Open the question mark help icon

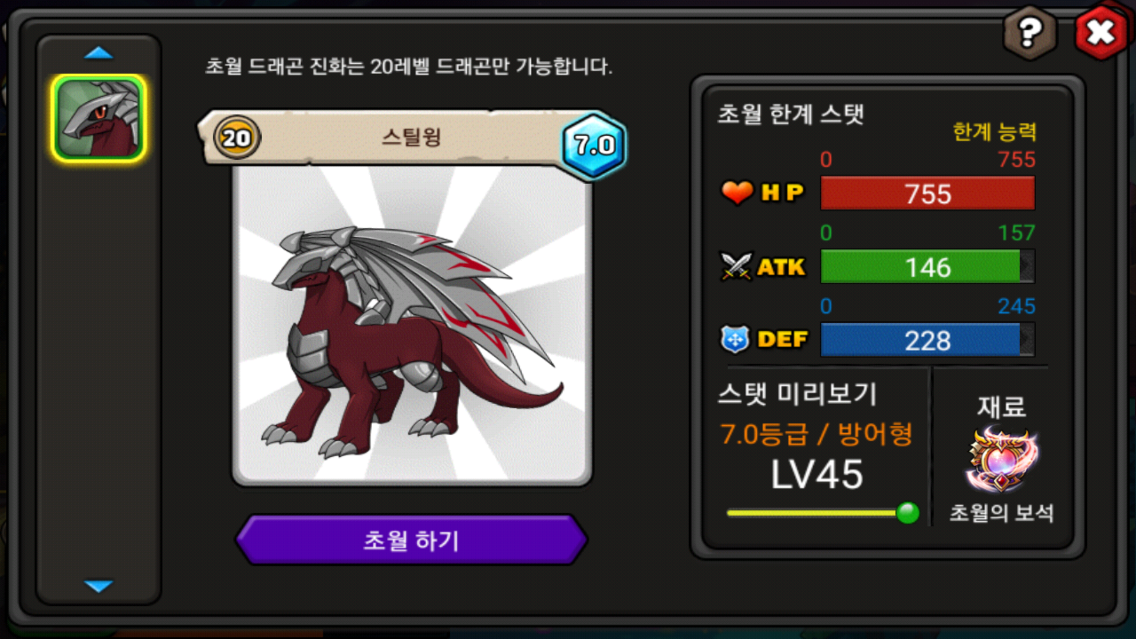(1030, 33)
